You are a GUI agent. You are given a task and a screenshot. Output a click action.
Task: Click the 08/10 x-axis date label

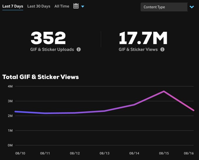coord(20,153)
